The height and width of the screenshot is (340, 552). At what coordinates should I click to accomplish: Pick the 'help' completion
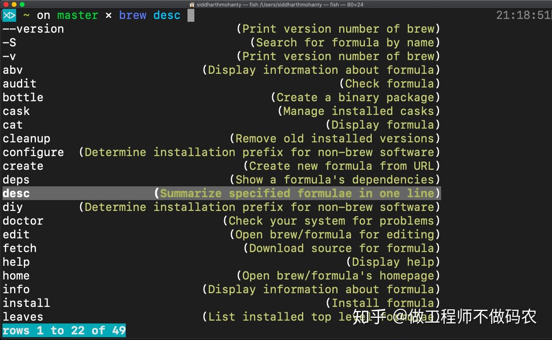(16, 262)
